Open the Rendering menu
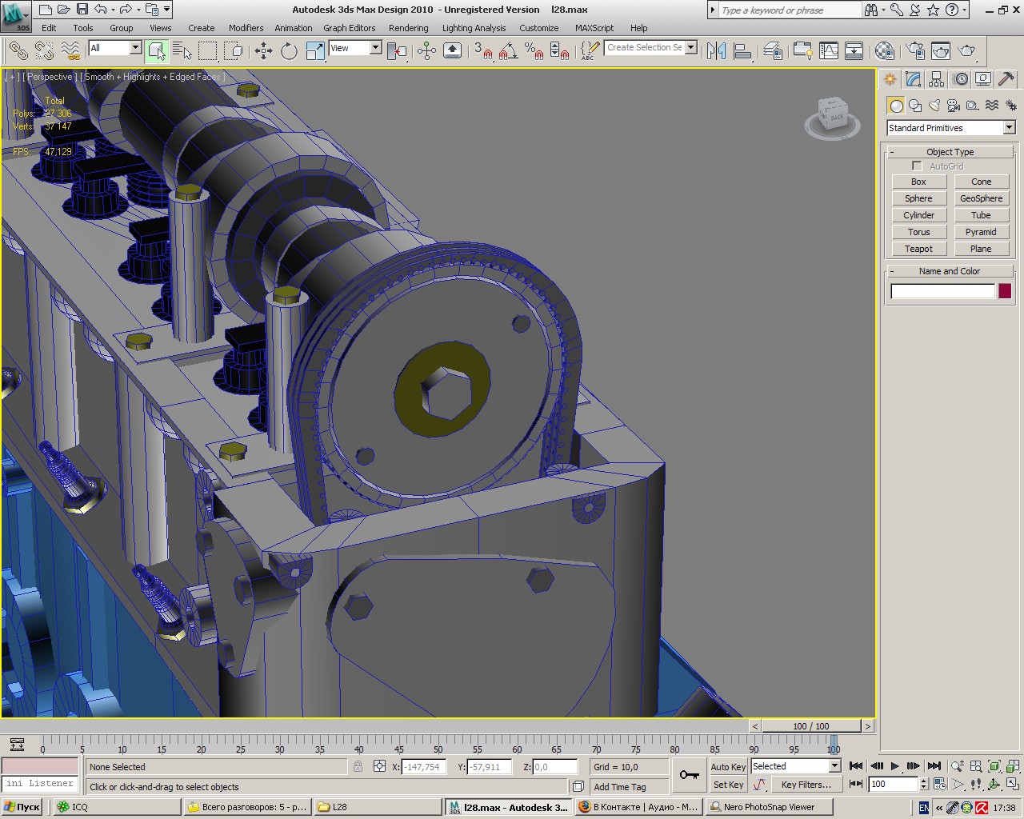Screen dimensions: 1024x819 [x=408, y=28]
